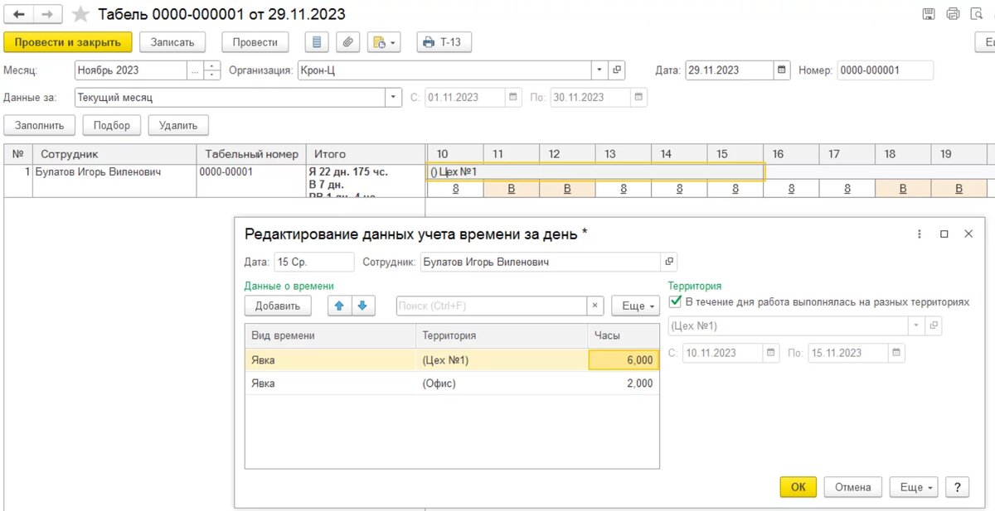This screenshot has width=995, height=511.
Task: Print form T-13
Action: 444,42
